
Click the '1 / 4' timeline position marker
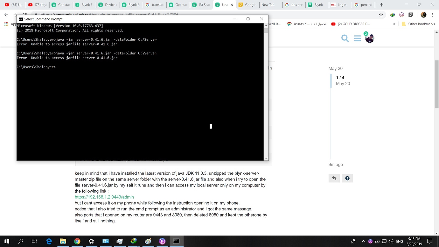pyautogui.click(x=340, y=78)
